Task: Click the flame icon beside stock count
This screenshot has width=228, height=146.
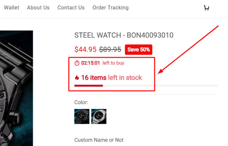Action: click(77, 78)
